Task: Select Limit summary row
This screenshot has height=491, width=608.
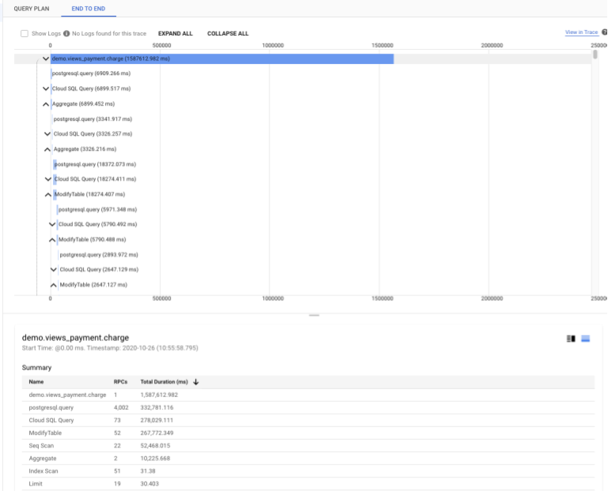Action: click(x=308, y=484)
